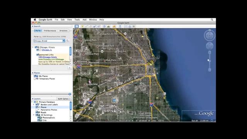Open the Google Earth application menu
The height and width of the screenshot is (139, 247).
coord(46,20)
